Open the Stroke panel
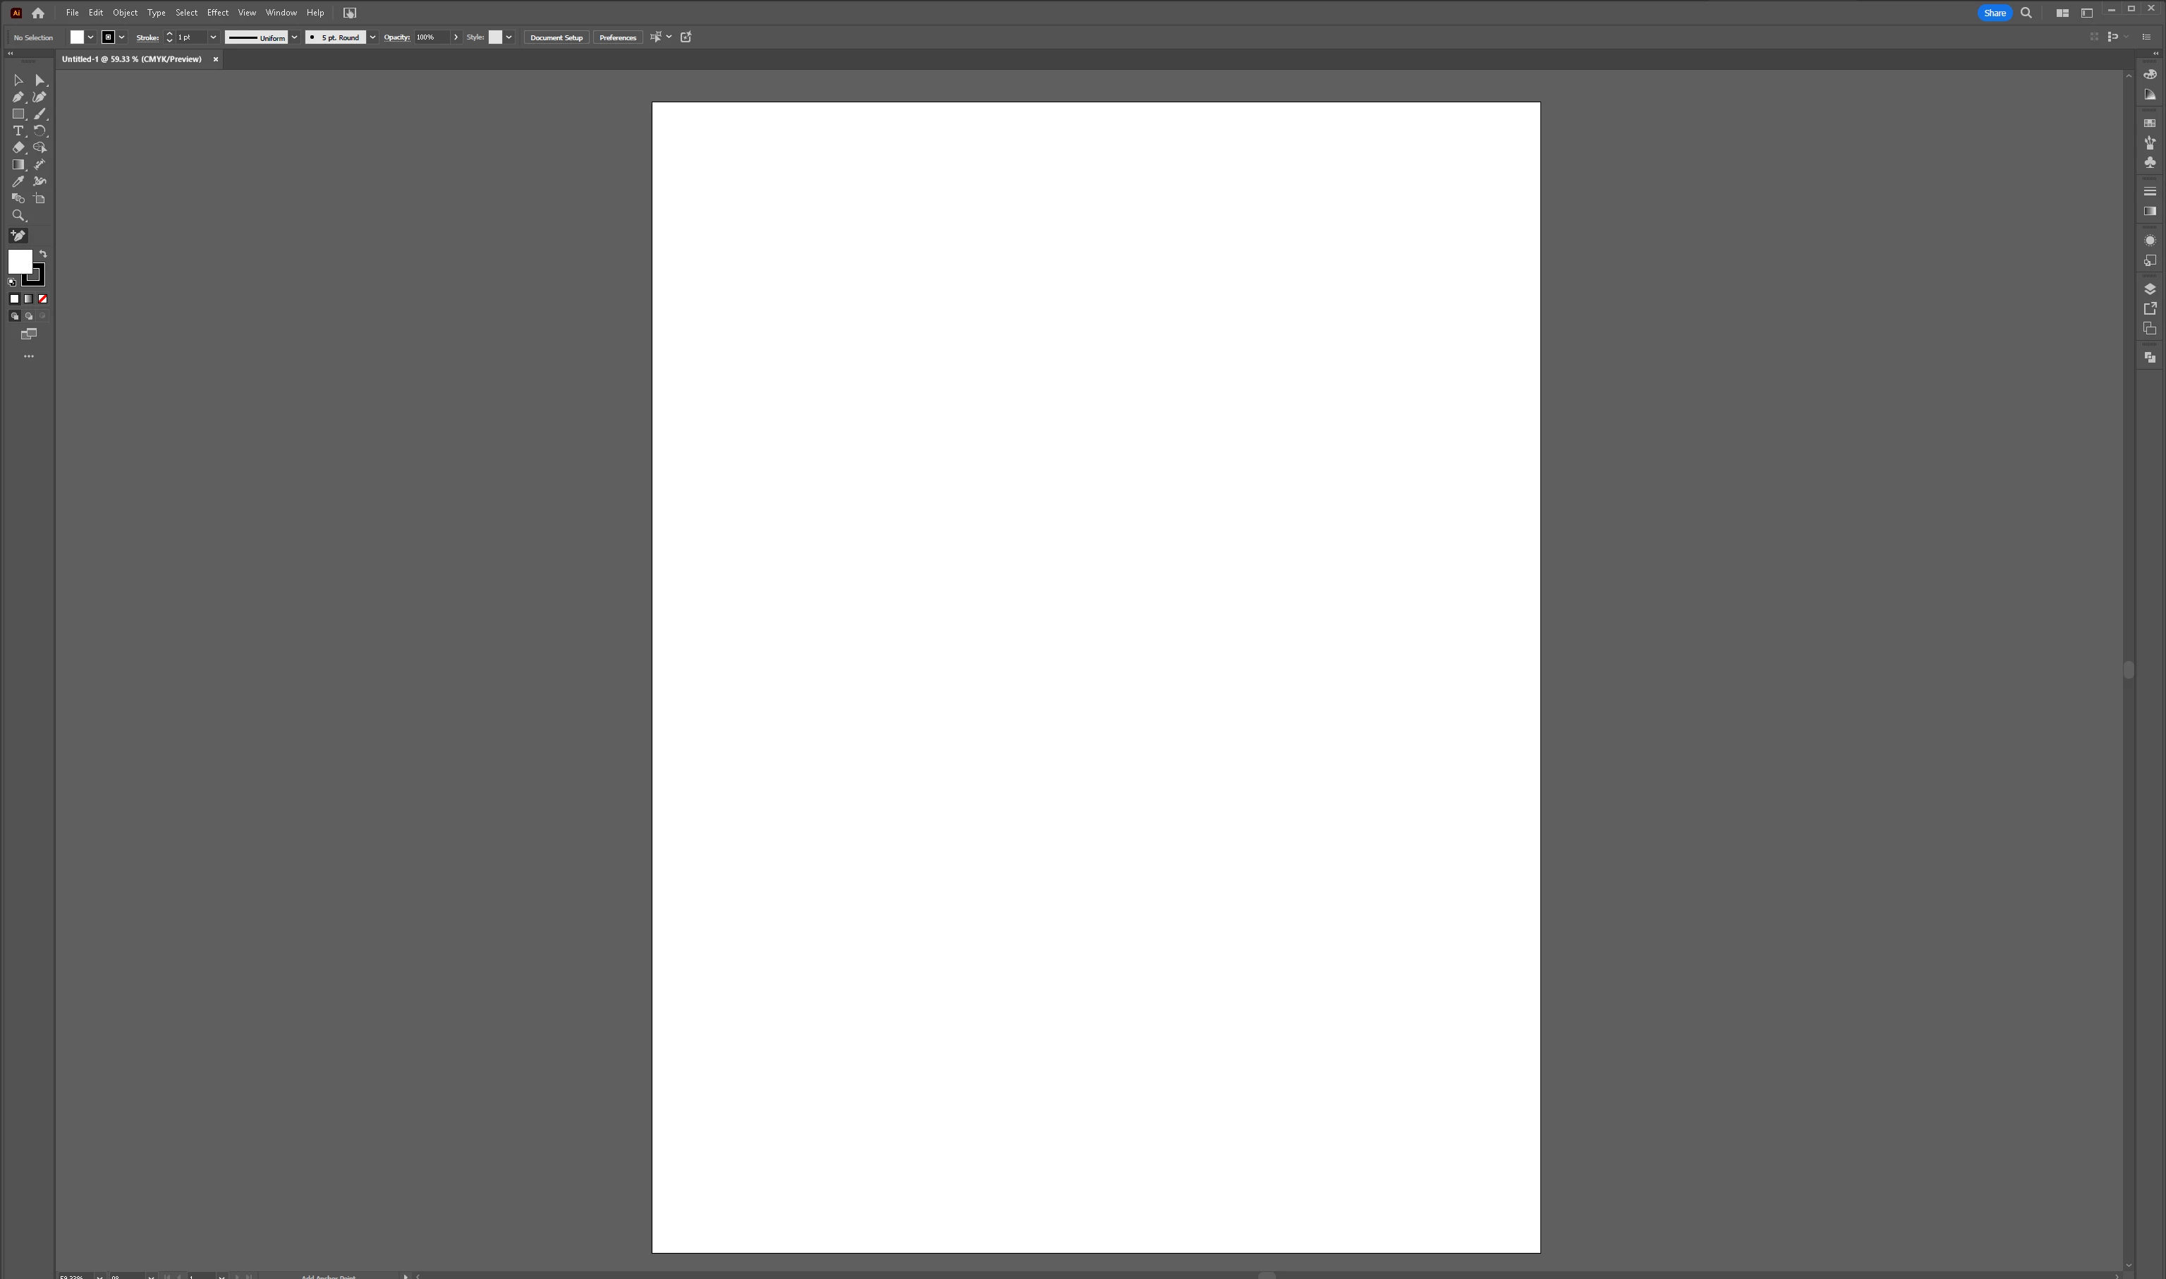The width and height of the screenshot is (2166, 1279). [x=2150, y=191]
